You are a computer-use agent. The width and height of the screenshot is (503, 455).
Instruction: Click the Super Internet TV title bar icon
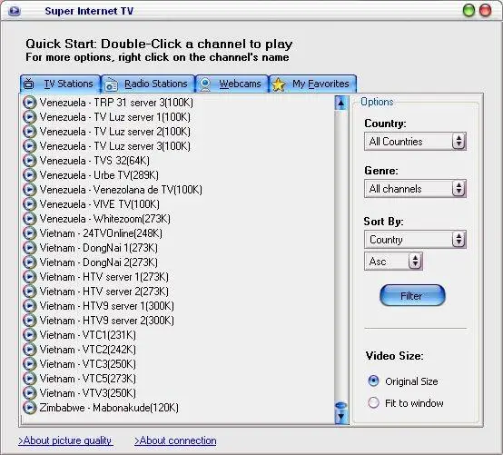(x=15, y=11)
